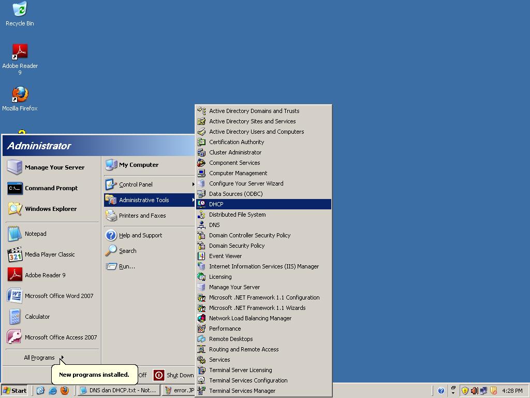530x398 pixels.
Task: Click the Active Directory Users and Computers icon
Action: pos(201,132)
